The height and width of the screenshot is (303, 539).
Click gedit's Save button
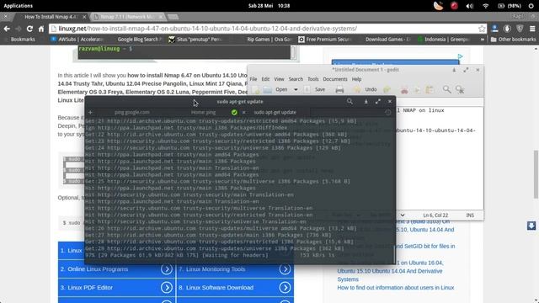pyautogui.click(x=316, y=90)
